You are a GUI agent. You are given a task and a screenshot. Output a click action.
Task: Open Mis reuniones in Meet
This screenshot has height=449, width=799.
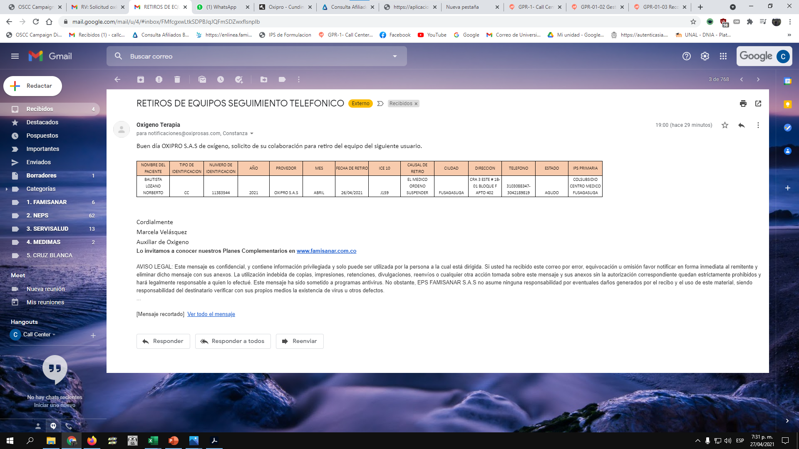coord(46,302)
